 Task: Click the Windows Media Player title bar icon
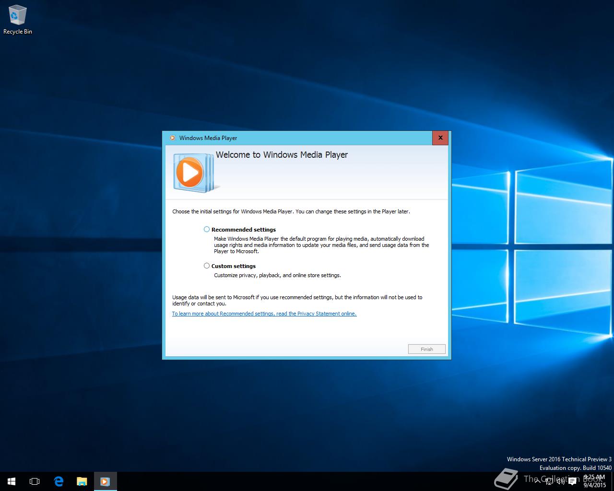click(x=172, y=138)
